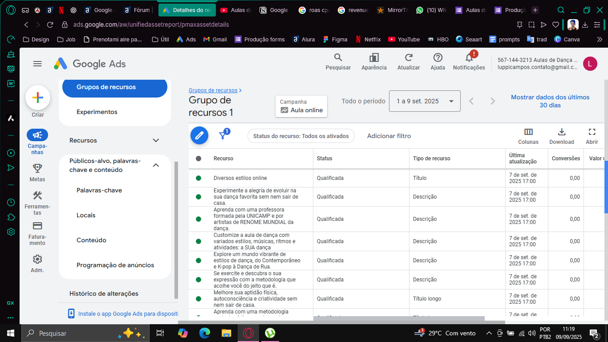Open the Campanha Aula online selector

pos(301,106)
